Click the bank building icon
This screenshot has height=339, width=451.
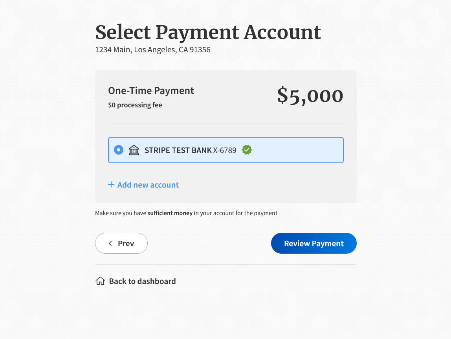134,150
